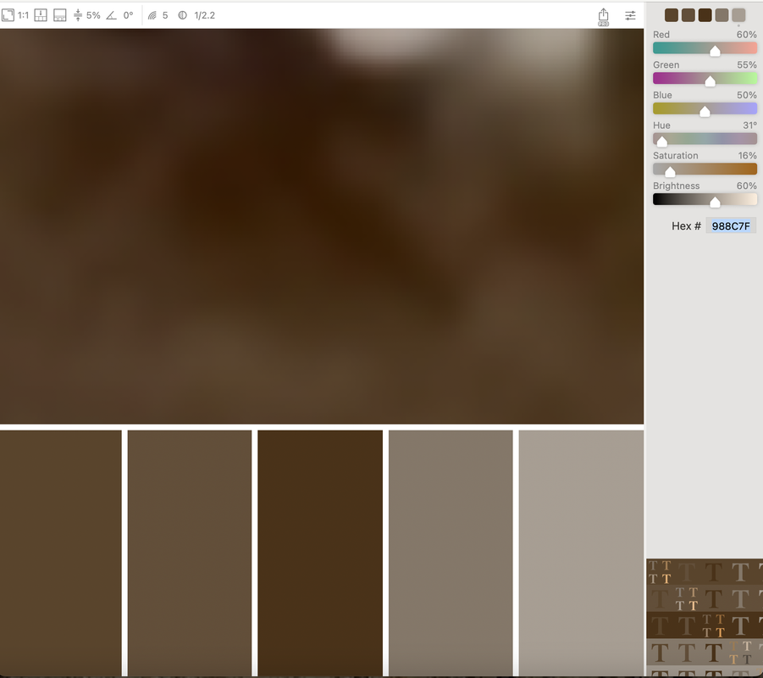Click the Hue 31° value
Viewport: 763px width, 678px height.
749,125
